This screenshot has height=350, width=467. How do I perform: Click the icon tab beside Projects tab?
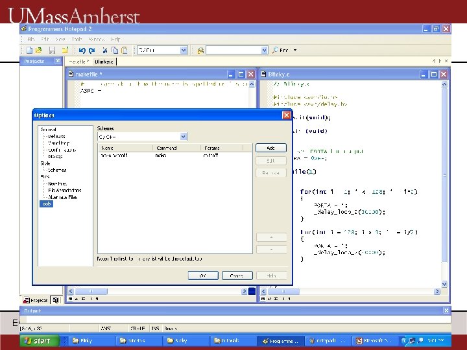[x=55, y=300]
